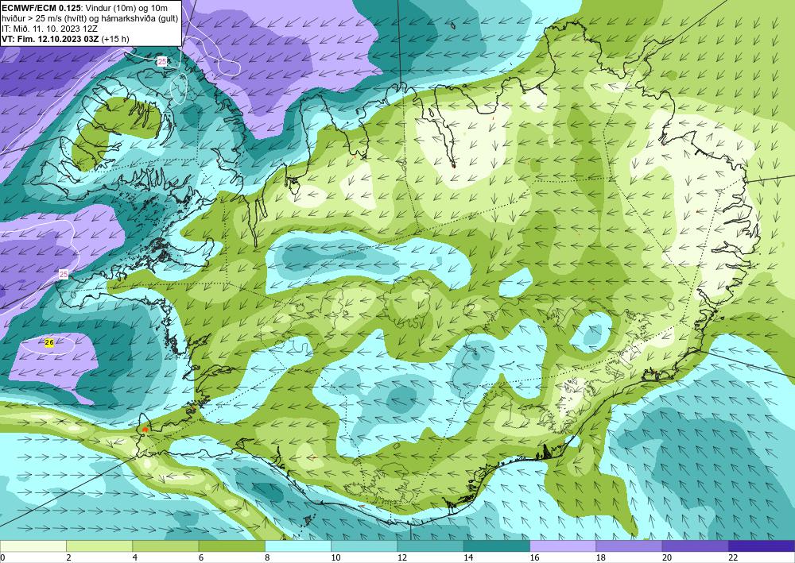Click the 18–20 m/s medium purple legend swatch
Screen dimensions: 795x563
pyautogui.click(x=629, y=546)
